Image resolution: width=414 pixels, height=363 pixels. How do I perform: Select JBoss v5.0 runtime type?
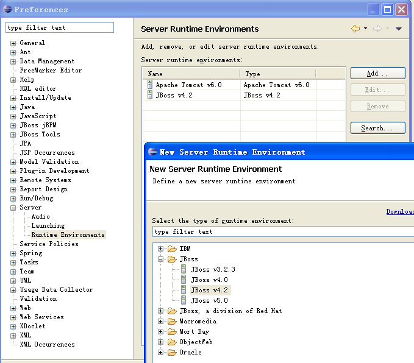pos(209,300)
